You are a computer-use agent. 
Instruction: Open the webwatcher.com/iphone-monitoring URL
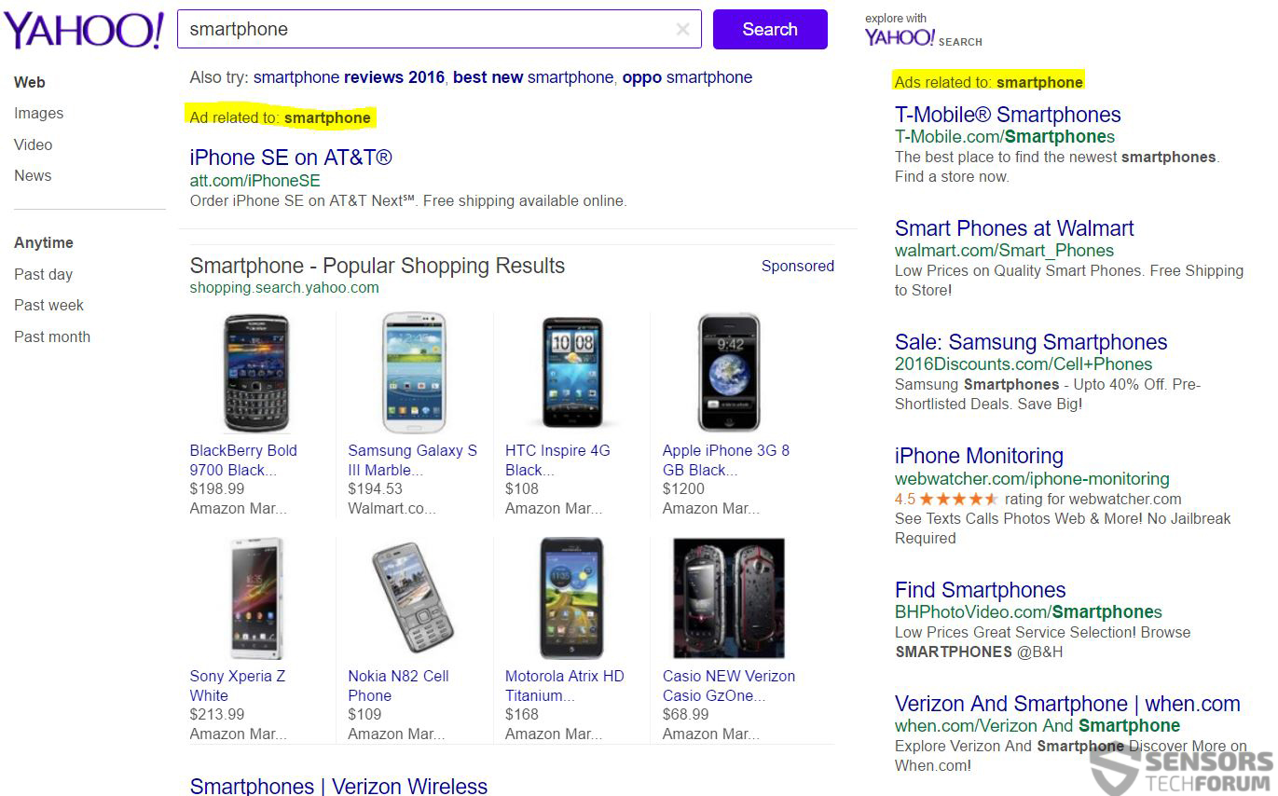point(1032,478)
